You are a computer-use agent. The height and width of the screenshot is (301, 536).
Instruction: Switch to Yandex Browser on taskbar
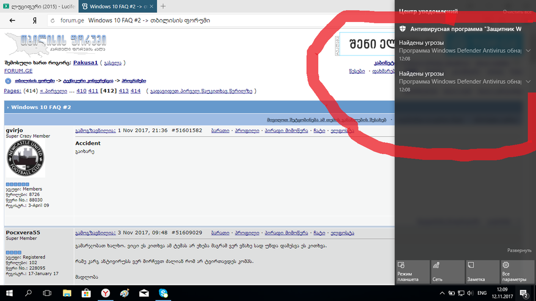pos(106,293)
